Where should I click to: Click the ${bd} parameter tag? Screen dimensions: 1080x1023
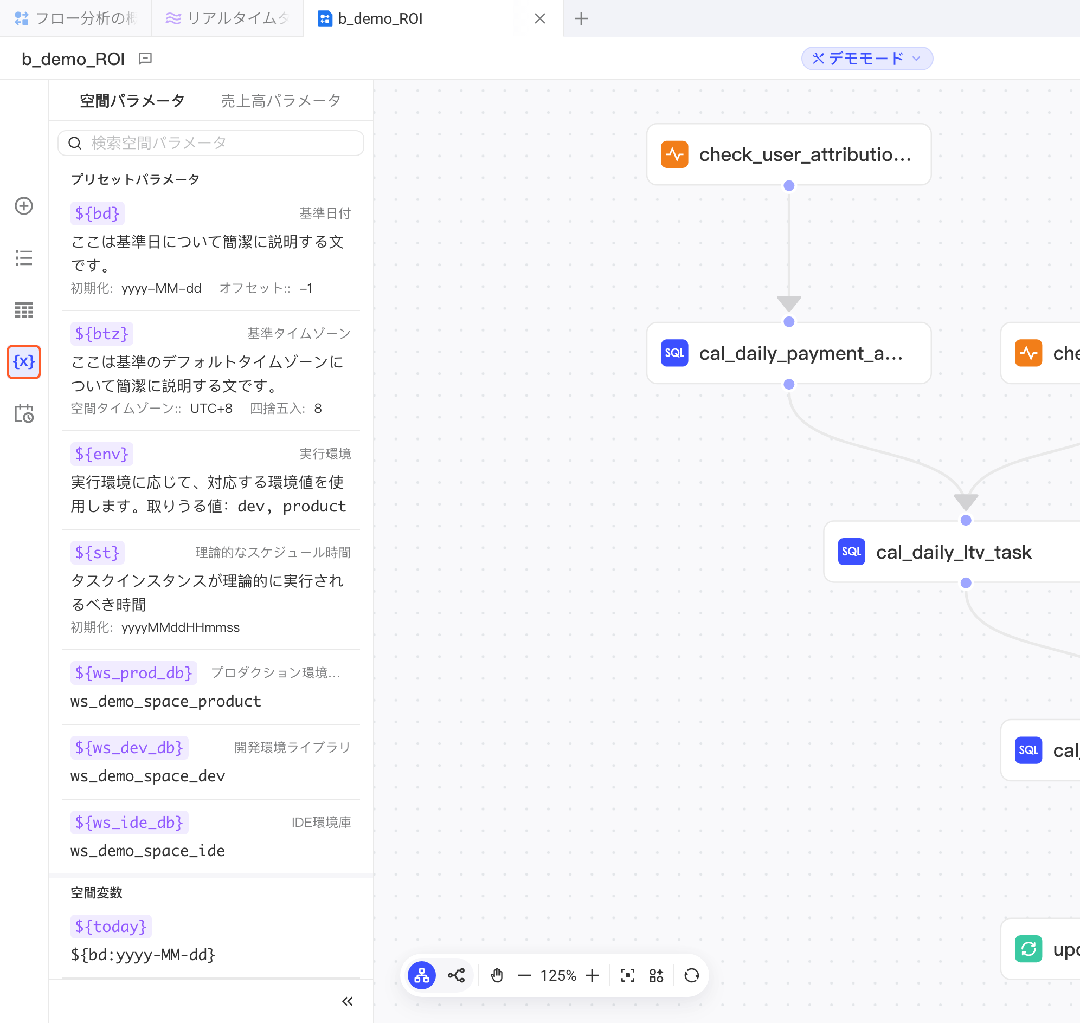pyautogui.click(x=97, y=213)
